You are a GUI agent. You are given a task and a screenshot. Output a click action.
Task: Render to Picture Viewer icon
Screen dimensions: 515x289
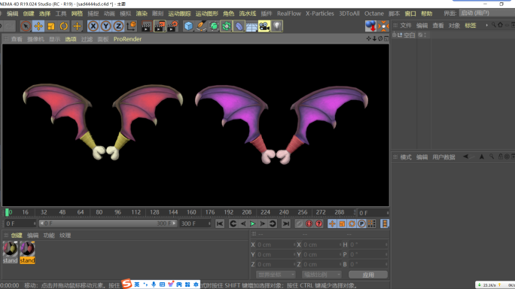point(160,26)
